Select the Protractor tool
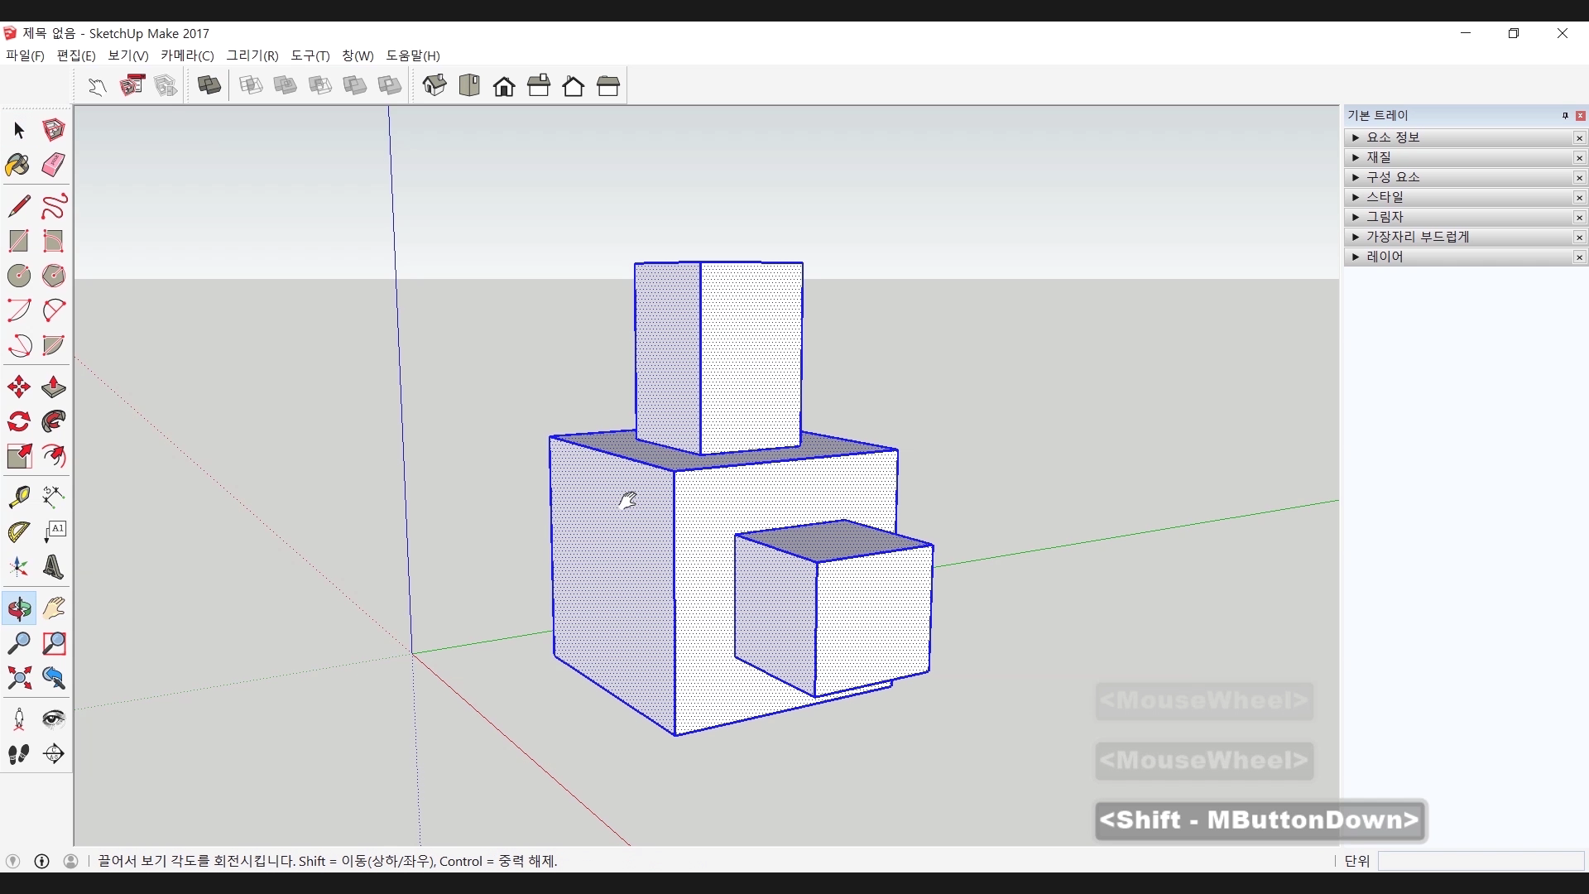The height and width of the screenshot is (894, 1589). (x=18, y=531)
